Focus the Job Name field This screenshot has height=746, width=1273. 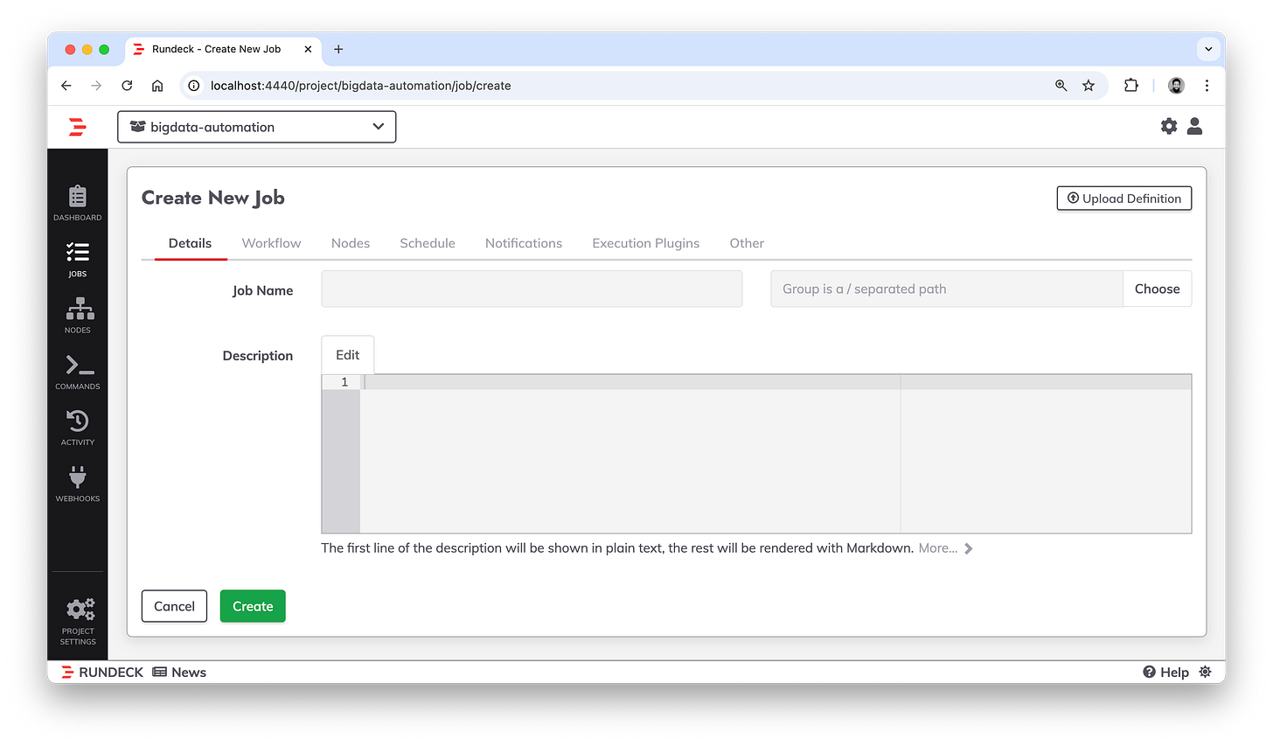coord(532,289)
